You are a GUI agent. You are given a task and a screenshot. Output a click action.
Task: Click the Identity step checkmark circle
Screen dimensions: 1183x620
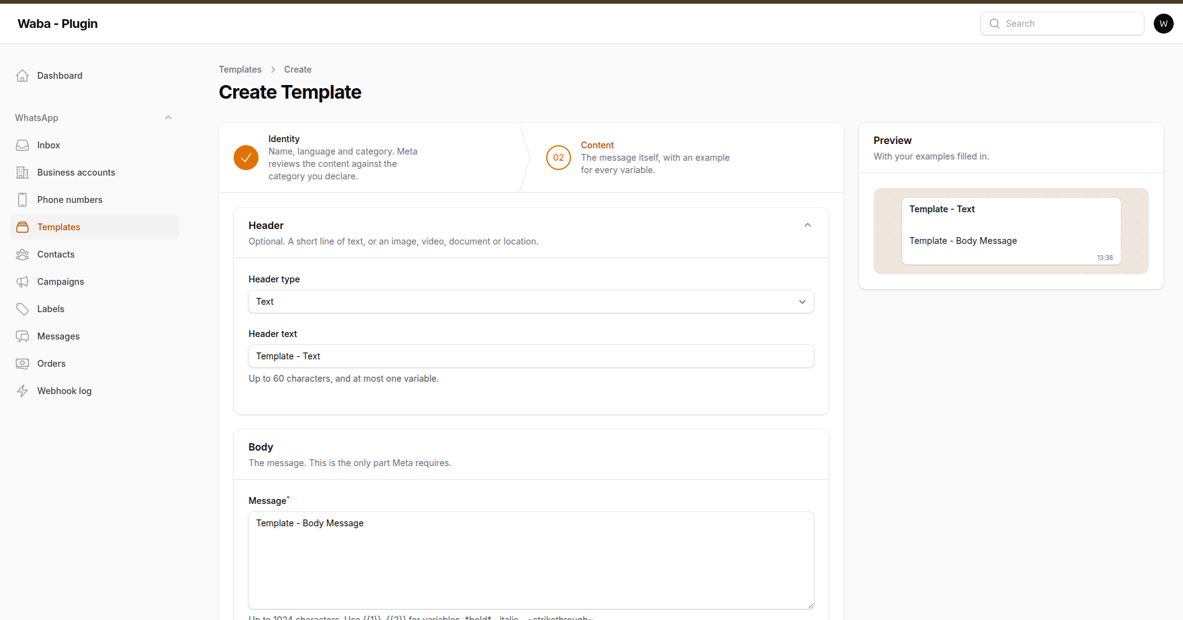coord(246,158)
